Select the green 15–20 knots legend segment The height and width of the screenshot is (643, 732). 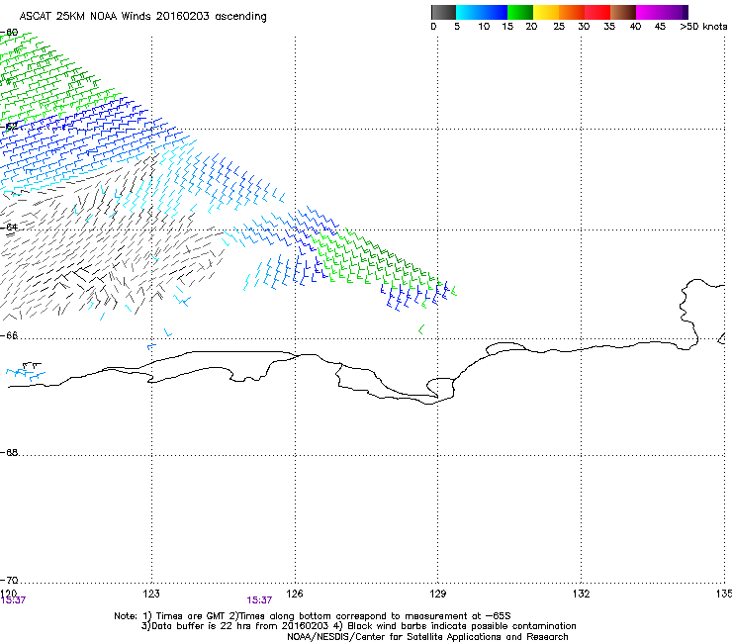(520, 12)
